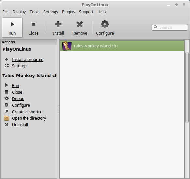Open the Plugins menu

[69, 12]
